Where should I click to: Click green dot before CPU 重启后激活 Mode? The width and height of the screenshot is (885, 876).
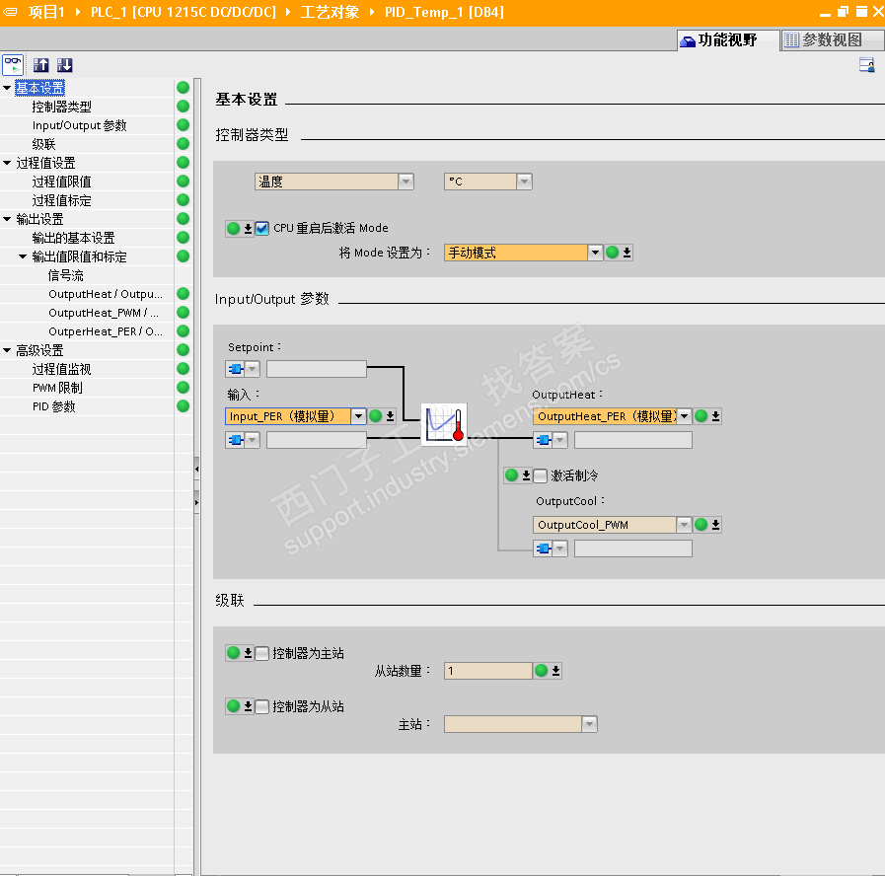pos(233,228)
